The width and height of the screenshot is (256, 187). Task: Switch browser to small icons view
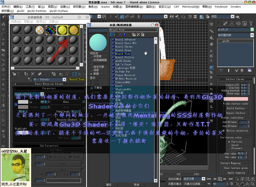(120, 35)
